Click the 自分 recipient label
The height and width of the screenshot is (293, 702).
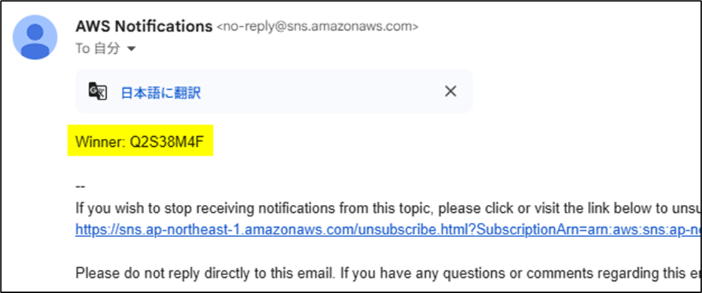tap(110, 49)
